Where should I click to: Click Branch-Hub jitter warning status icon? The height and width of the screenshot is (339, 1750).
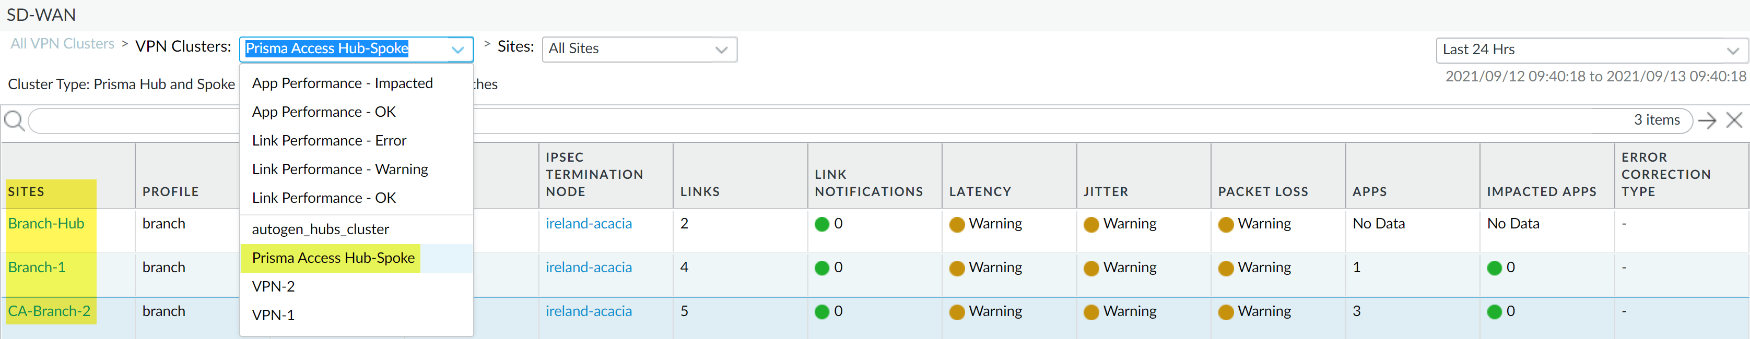click(x=1091, y=224)
